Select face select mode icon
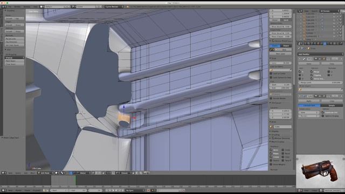 point(100,173)
